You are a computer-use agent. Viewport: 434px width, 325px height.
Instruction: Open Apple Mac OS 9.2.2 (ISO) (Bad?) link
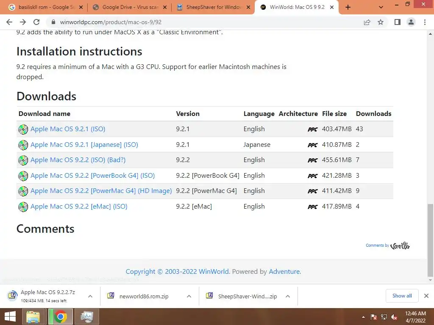pyautogui.click(x=78, y=160)
